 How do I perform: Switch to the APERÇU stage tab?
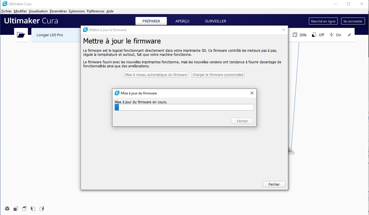(182, 21)
